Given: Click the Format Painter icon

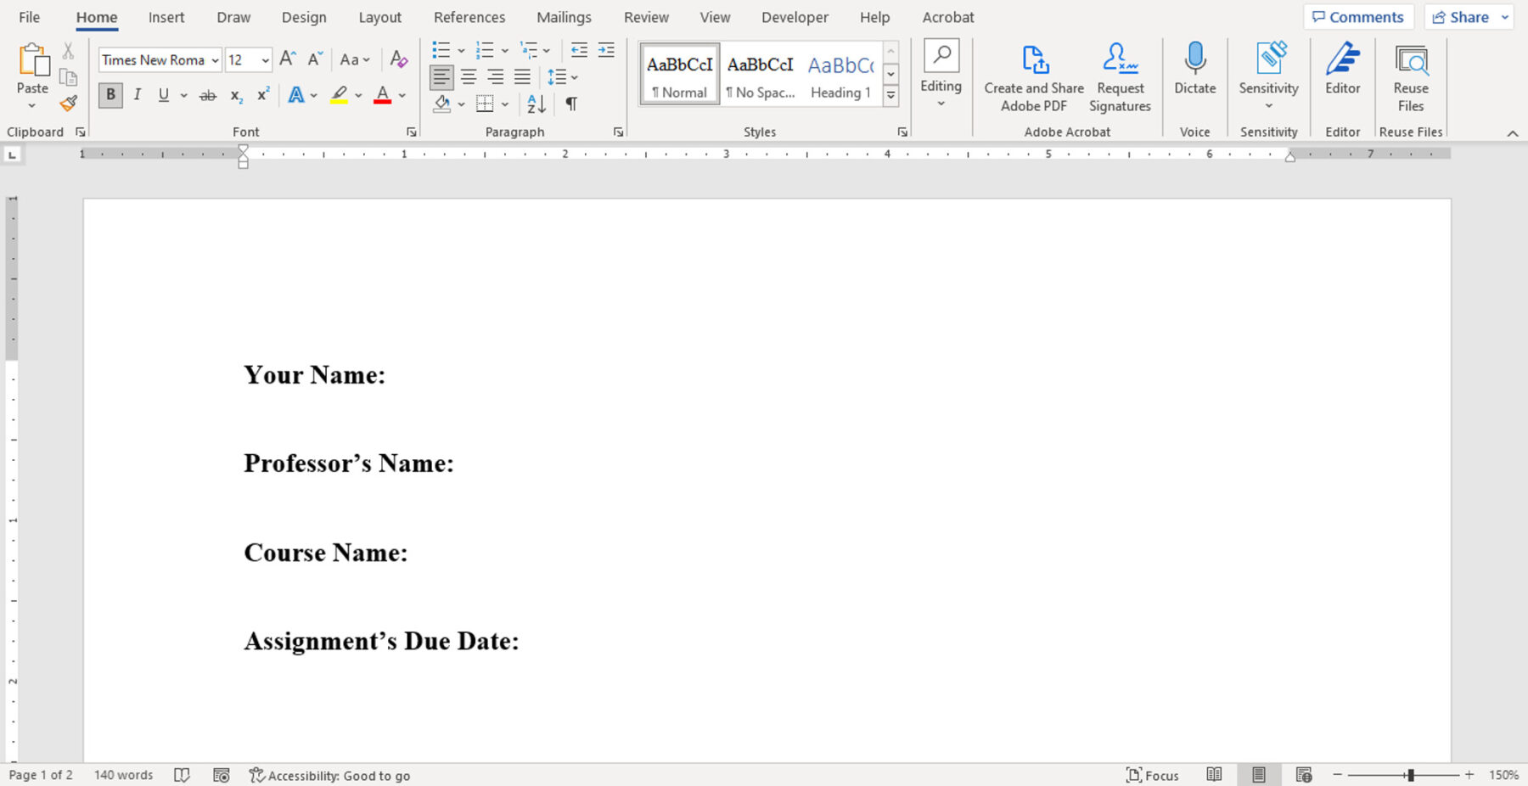Looking at the screenshot, I should 68,104.
